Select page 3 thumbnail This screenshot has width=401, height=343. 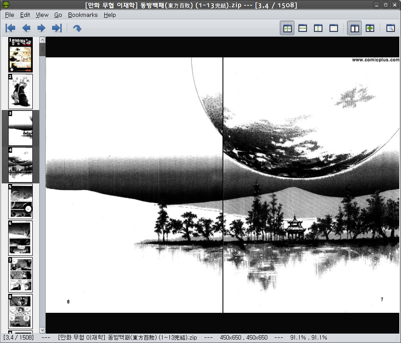pyautogui.click(x=20, y=128)
